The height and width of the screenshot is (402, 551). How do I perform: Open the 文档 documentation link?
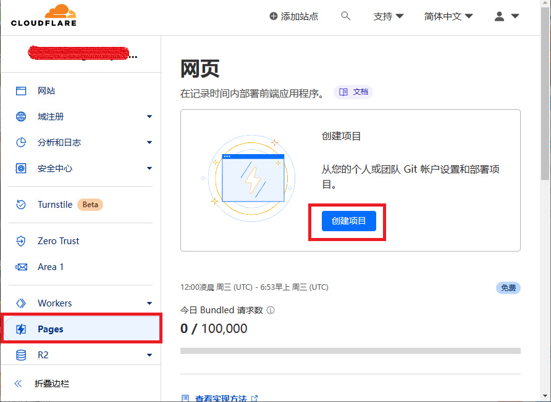pos(354,92)
